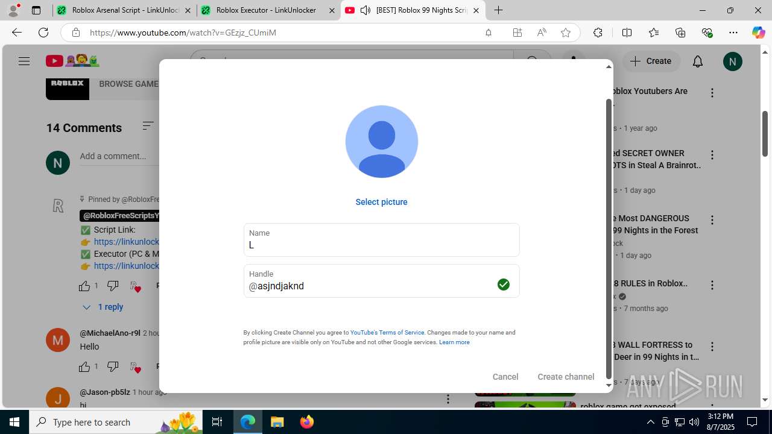772x434 pixels.
Task: Open the YouTube notifications bell
Action: (698, 61)
